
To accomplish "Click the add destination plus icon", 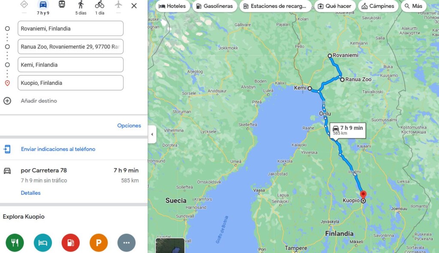I will pyautogui.click(x=7, y=101).
